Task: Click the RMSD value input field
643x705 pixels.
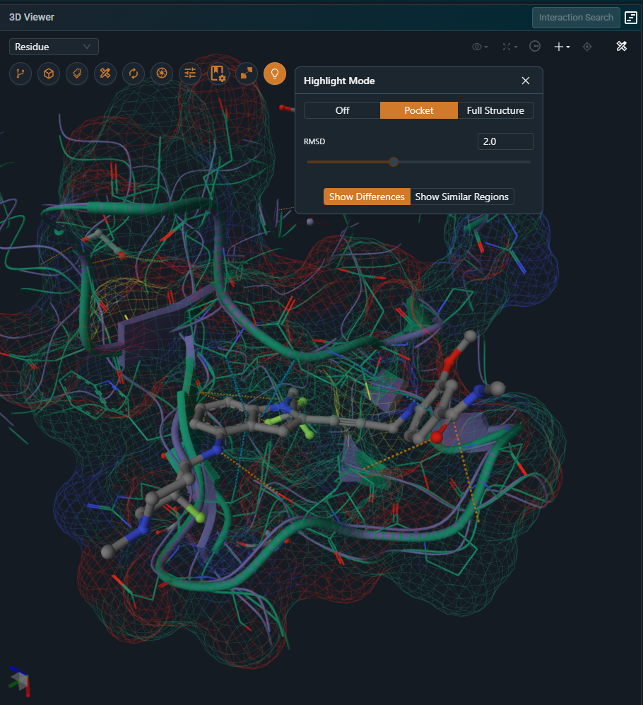Action: click(x=505, y=141)
